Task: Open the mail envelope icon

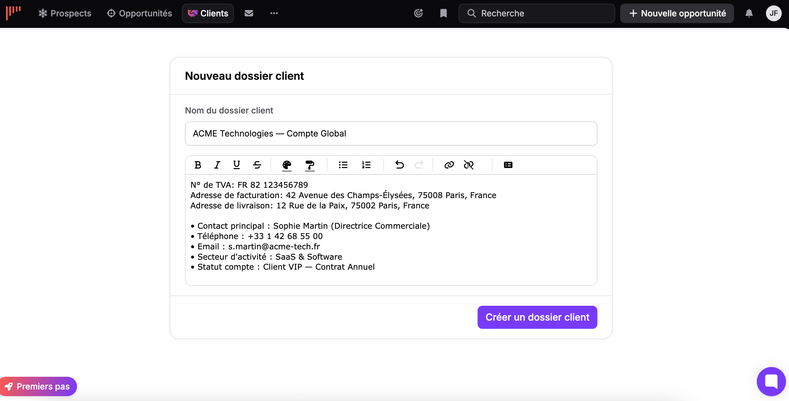Action: (249, 13)
